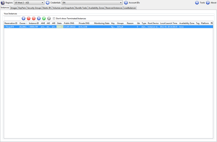This screenshot has height=142, width=217.
Task: Open the Credentials dropdown showing EN
Action: coord(92,3)
